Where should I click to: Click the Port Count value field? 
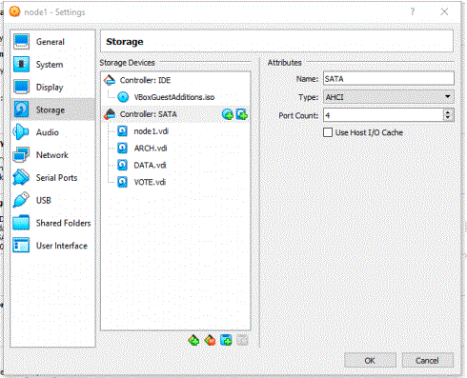coord(383,115)
